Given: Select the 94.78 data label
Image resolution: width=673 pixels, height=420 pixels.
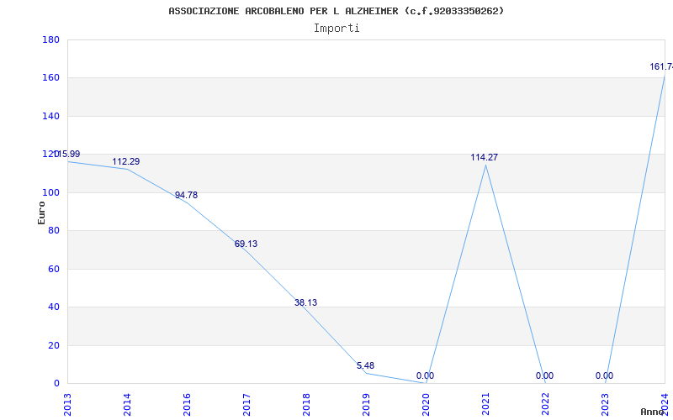Looking at the screenshot, I should point(186,195).
